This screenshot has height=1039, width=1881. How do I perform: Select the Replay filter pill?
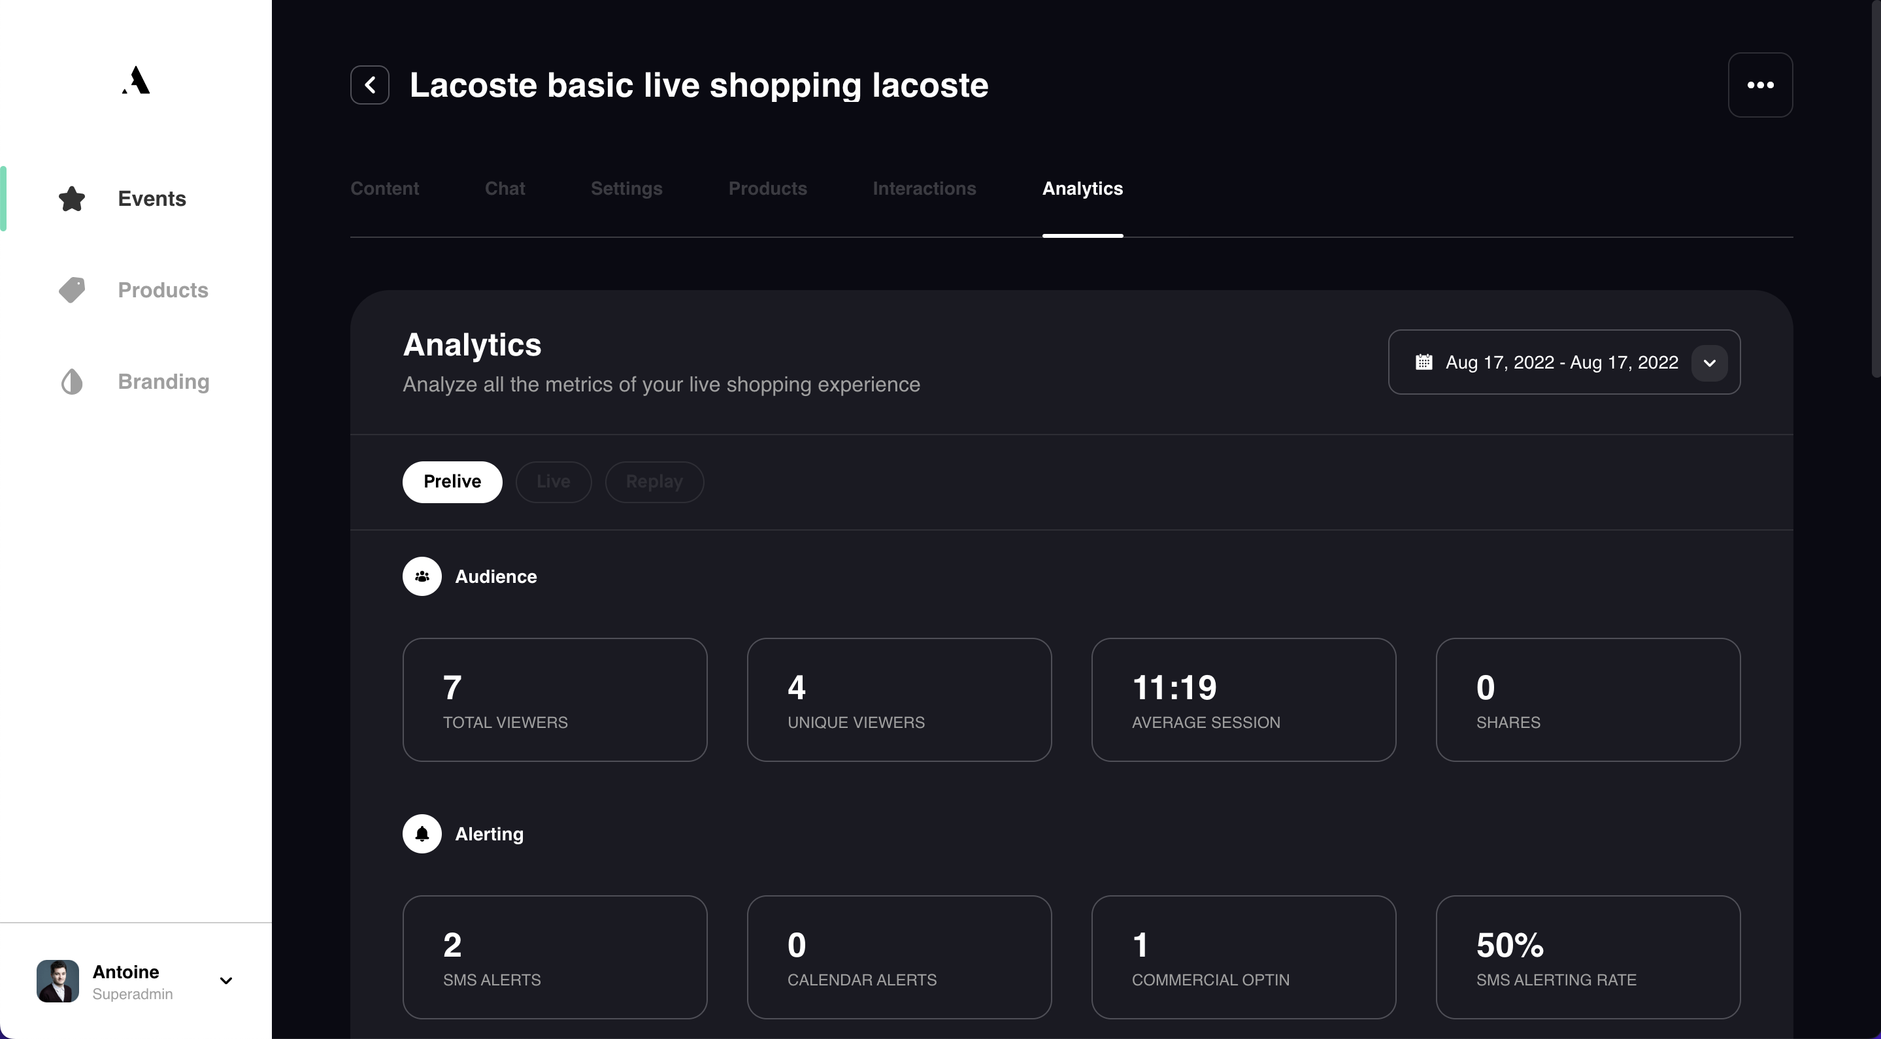pyautogui.click(x=654, y=482)
